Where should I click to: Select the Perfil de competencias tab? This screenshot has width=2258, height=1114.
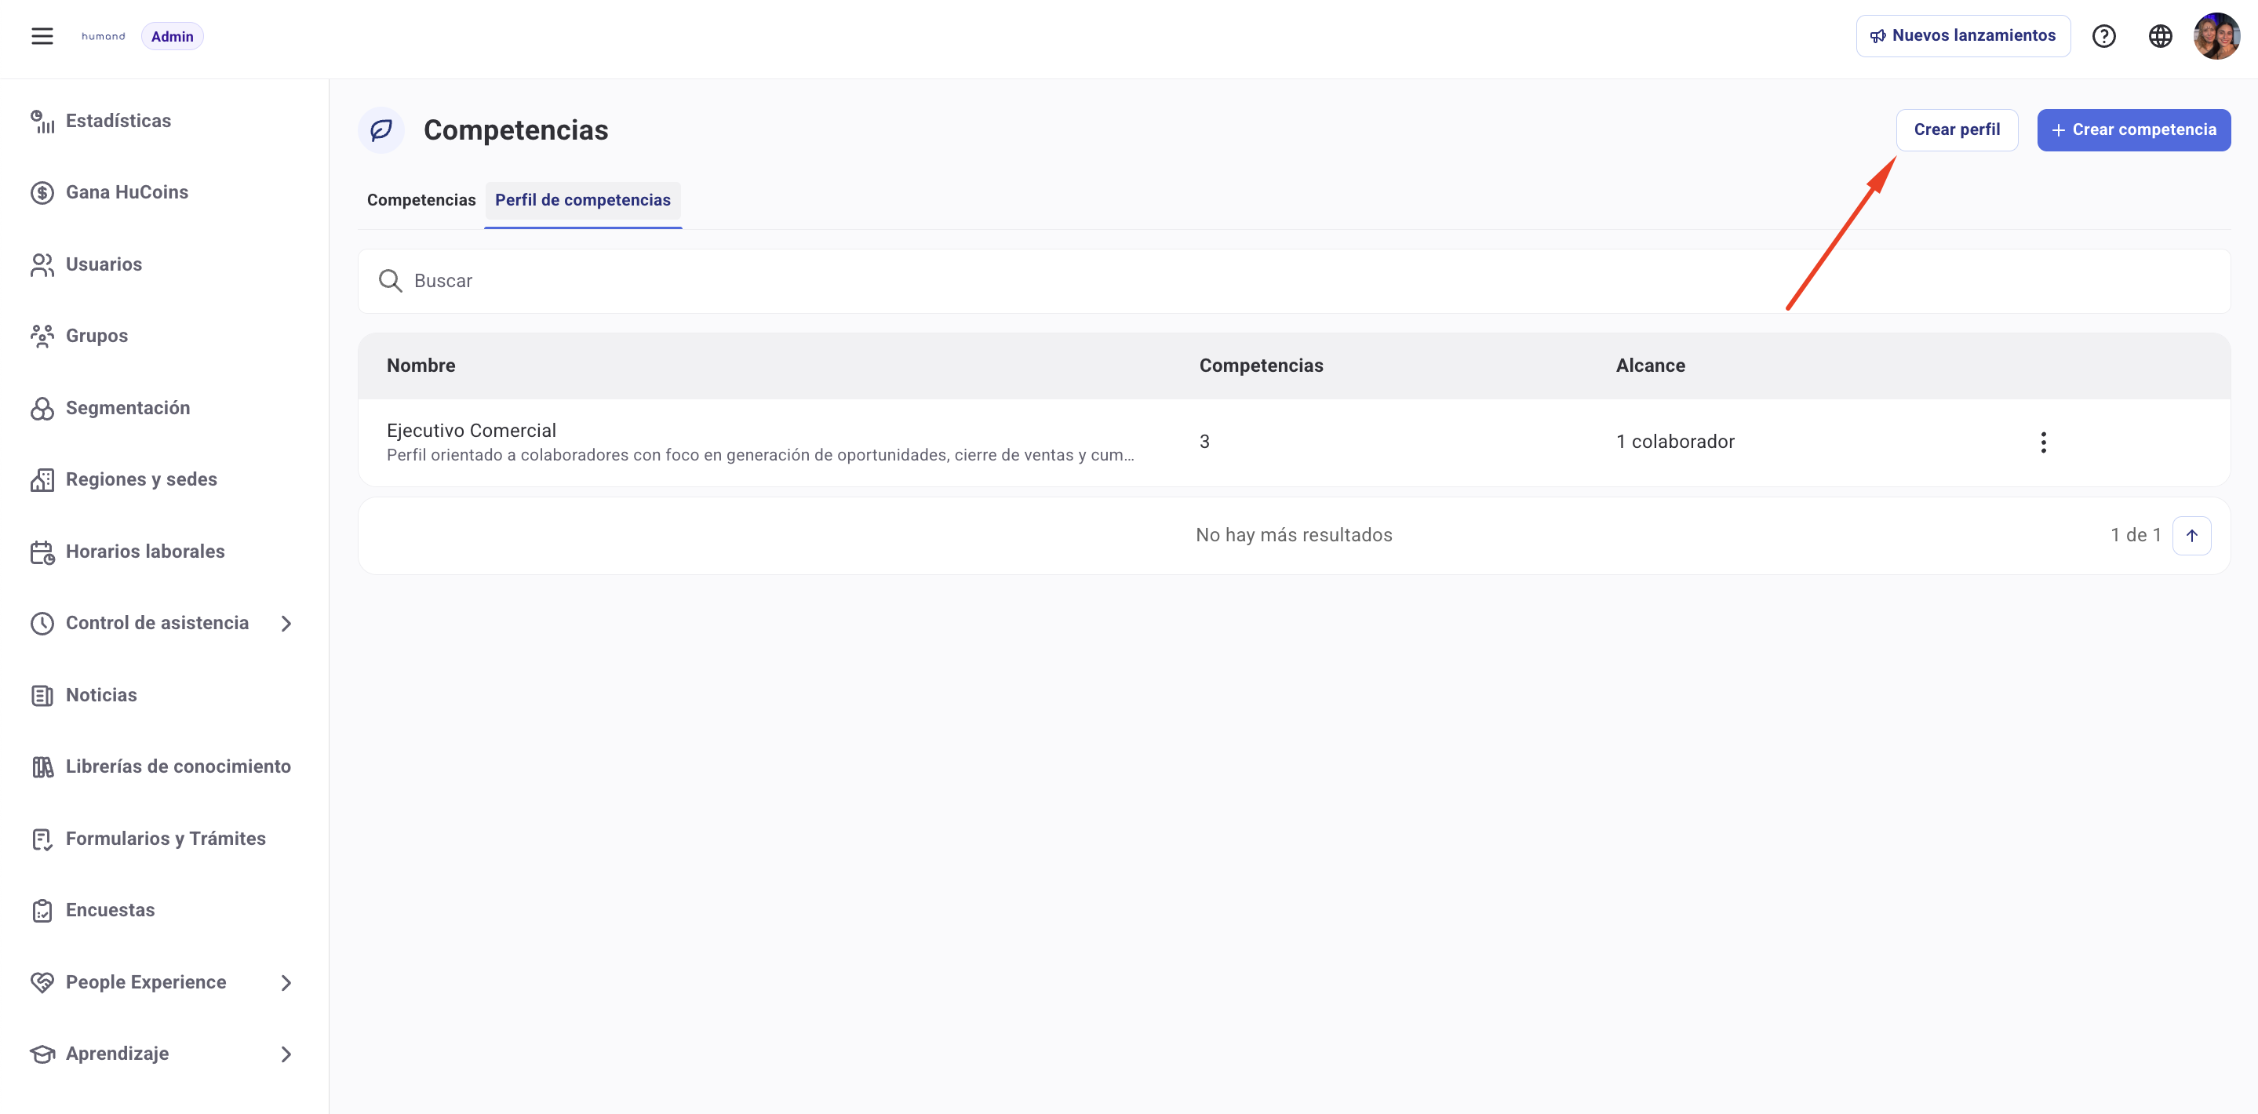coord(582,200)
